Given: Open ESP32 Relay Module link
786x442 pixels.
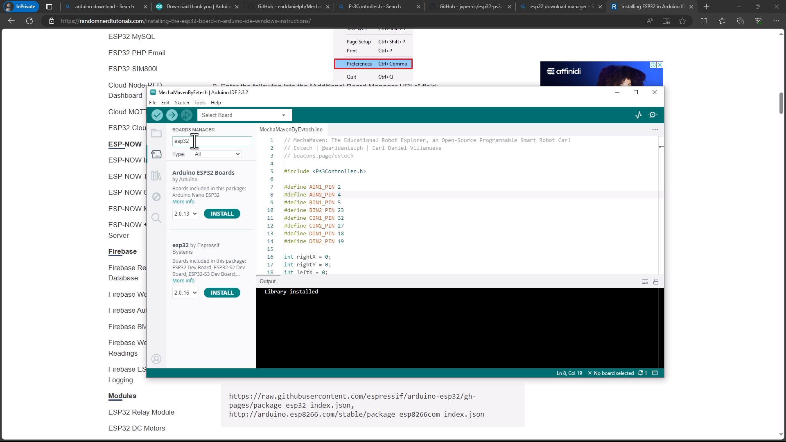Looking at the screenshot, I should pos(141,413).
